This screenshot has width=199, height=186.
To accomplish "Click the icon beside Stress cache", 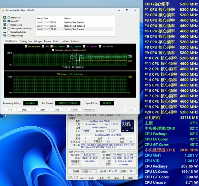I will point(5,25).
